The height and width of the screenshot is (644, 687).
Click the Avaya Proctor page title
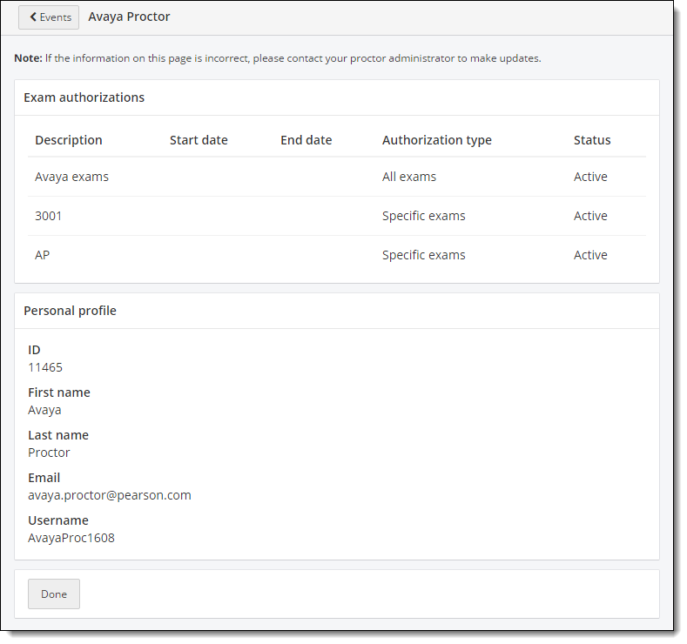tap(129, 17)
